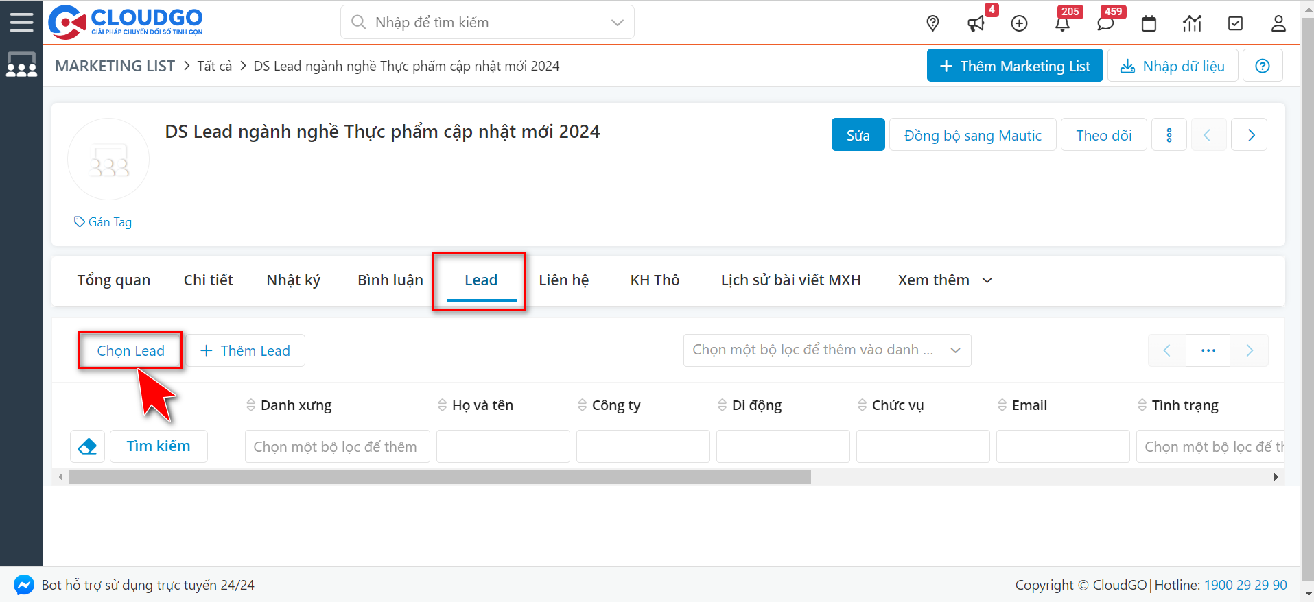Click the horizontal table scrollbar
The image size is (1314, 602).
pos(439,477)
